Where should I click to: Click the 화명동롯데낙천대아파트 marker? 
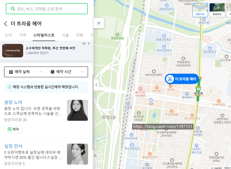[x=183, y=59]
